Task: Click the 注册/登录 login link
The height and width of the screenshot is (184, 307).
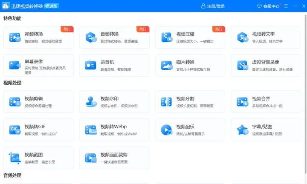Action: tap(216, 6)
